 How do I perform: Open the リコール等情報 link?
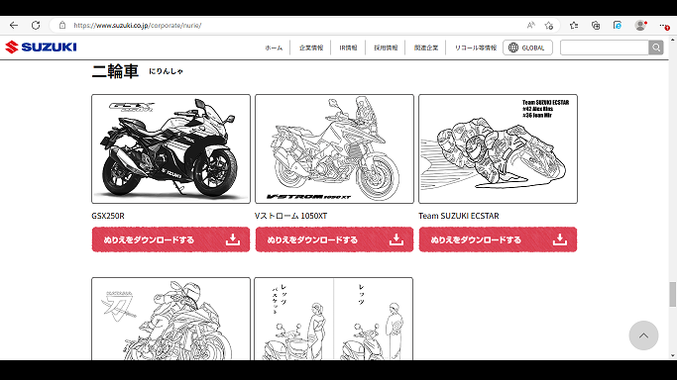point(476,47)
